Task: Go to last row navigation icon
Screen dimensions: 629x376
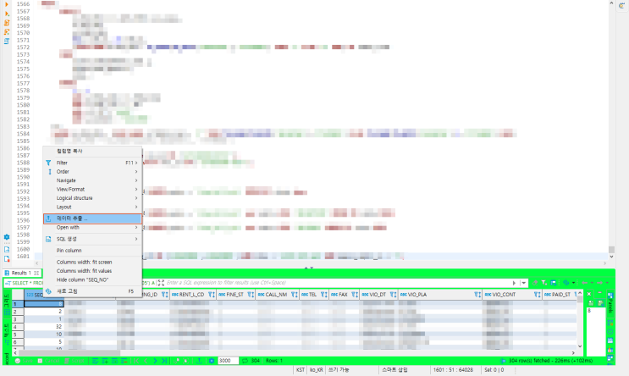Action: tap(164, 361)
